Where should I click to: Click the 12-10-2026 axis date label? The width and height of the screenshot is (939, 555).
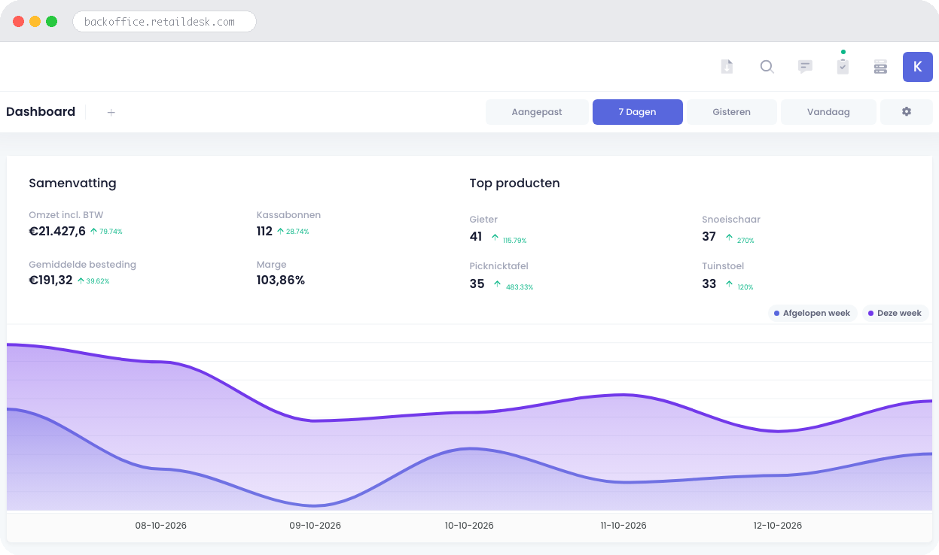tap(778, 526)
